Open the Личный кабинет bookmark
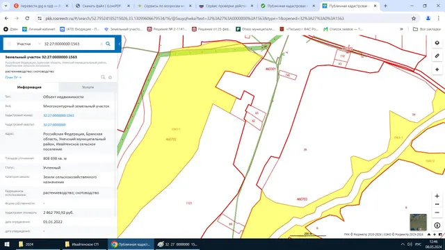The image size is (445, 250). pos(39,29)
